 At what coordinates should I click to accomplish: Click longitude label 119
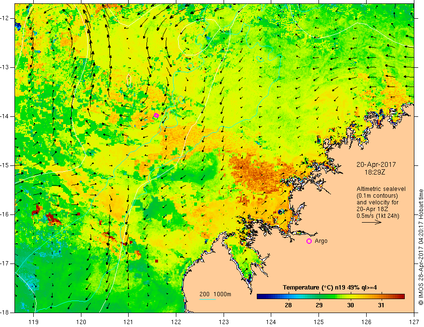[34, 322]
